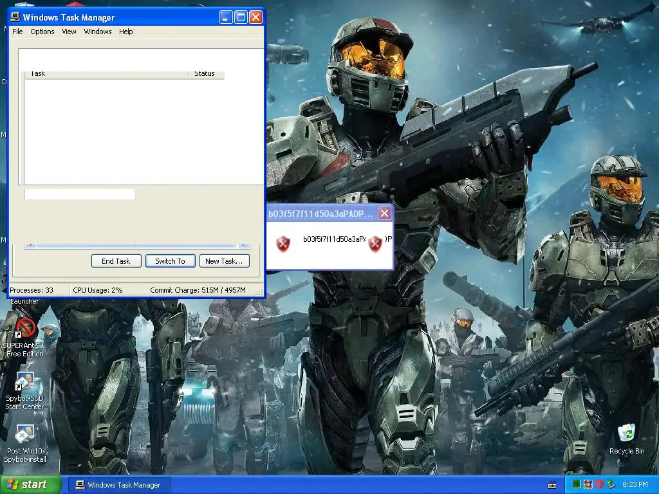Sort tasks by the Status column header
This screenshot has height=494, width=659.
pyautogui.click(x=206, y=75)
